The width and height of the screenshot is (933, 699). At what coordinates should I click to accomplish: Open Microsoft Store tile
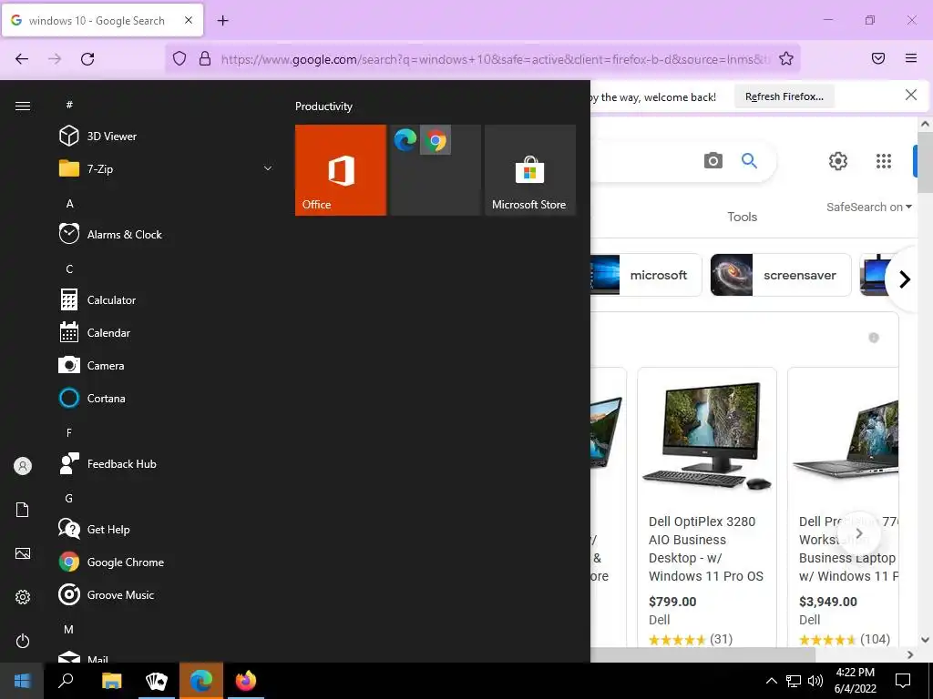[530, 170]
